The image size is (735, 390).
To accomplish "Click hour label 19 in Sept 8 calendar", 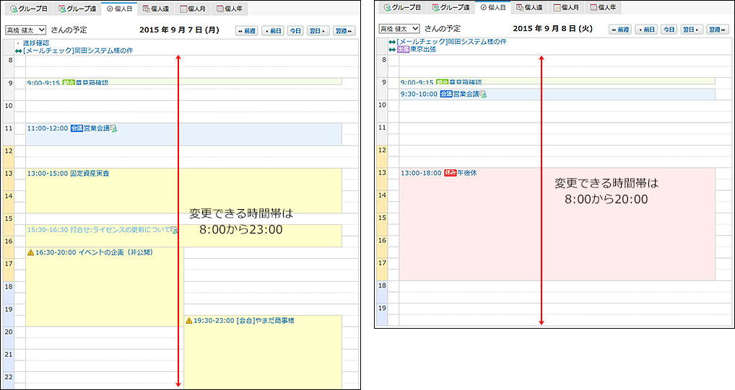I will coord(382,308).
